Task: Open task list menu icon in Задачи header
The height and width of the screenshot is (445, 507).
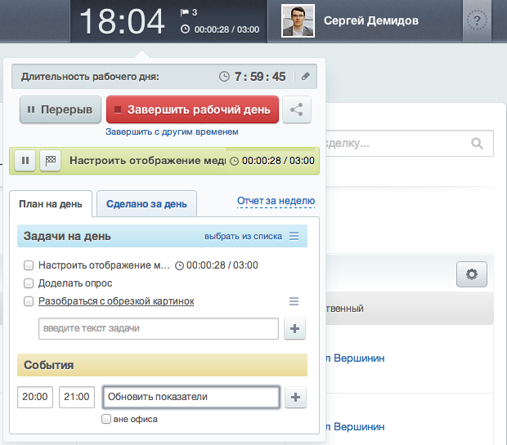Action: [x=294, y=236]
